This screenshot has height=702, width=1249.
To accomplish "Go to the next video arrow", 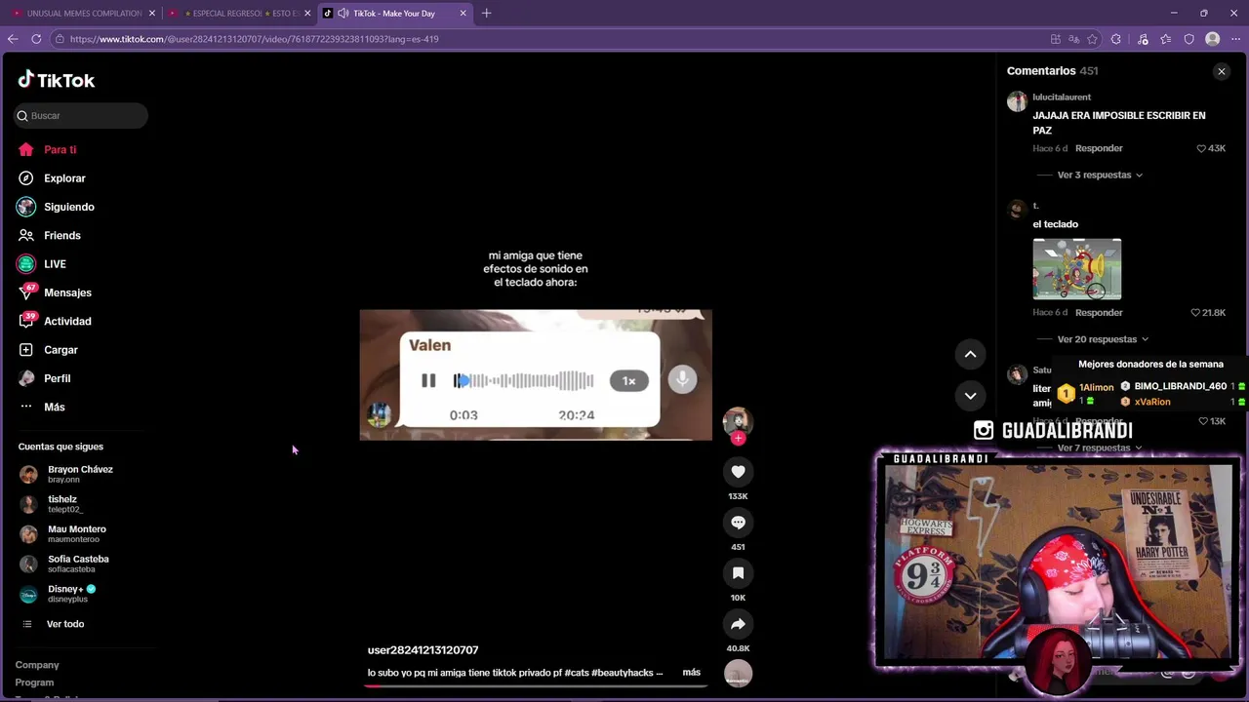I will point(970,395).
